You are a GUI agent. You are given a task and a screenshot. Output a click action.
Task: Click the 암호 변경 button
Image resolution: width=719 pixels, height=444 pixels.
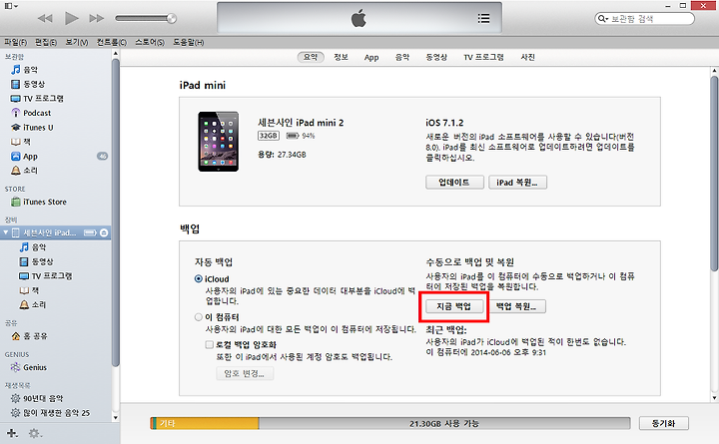click(x=245, y=374)
